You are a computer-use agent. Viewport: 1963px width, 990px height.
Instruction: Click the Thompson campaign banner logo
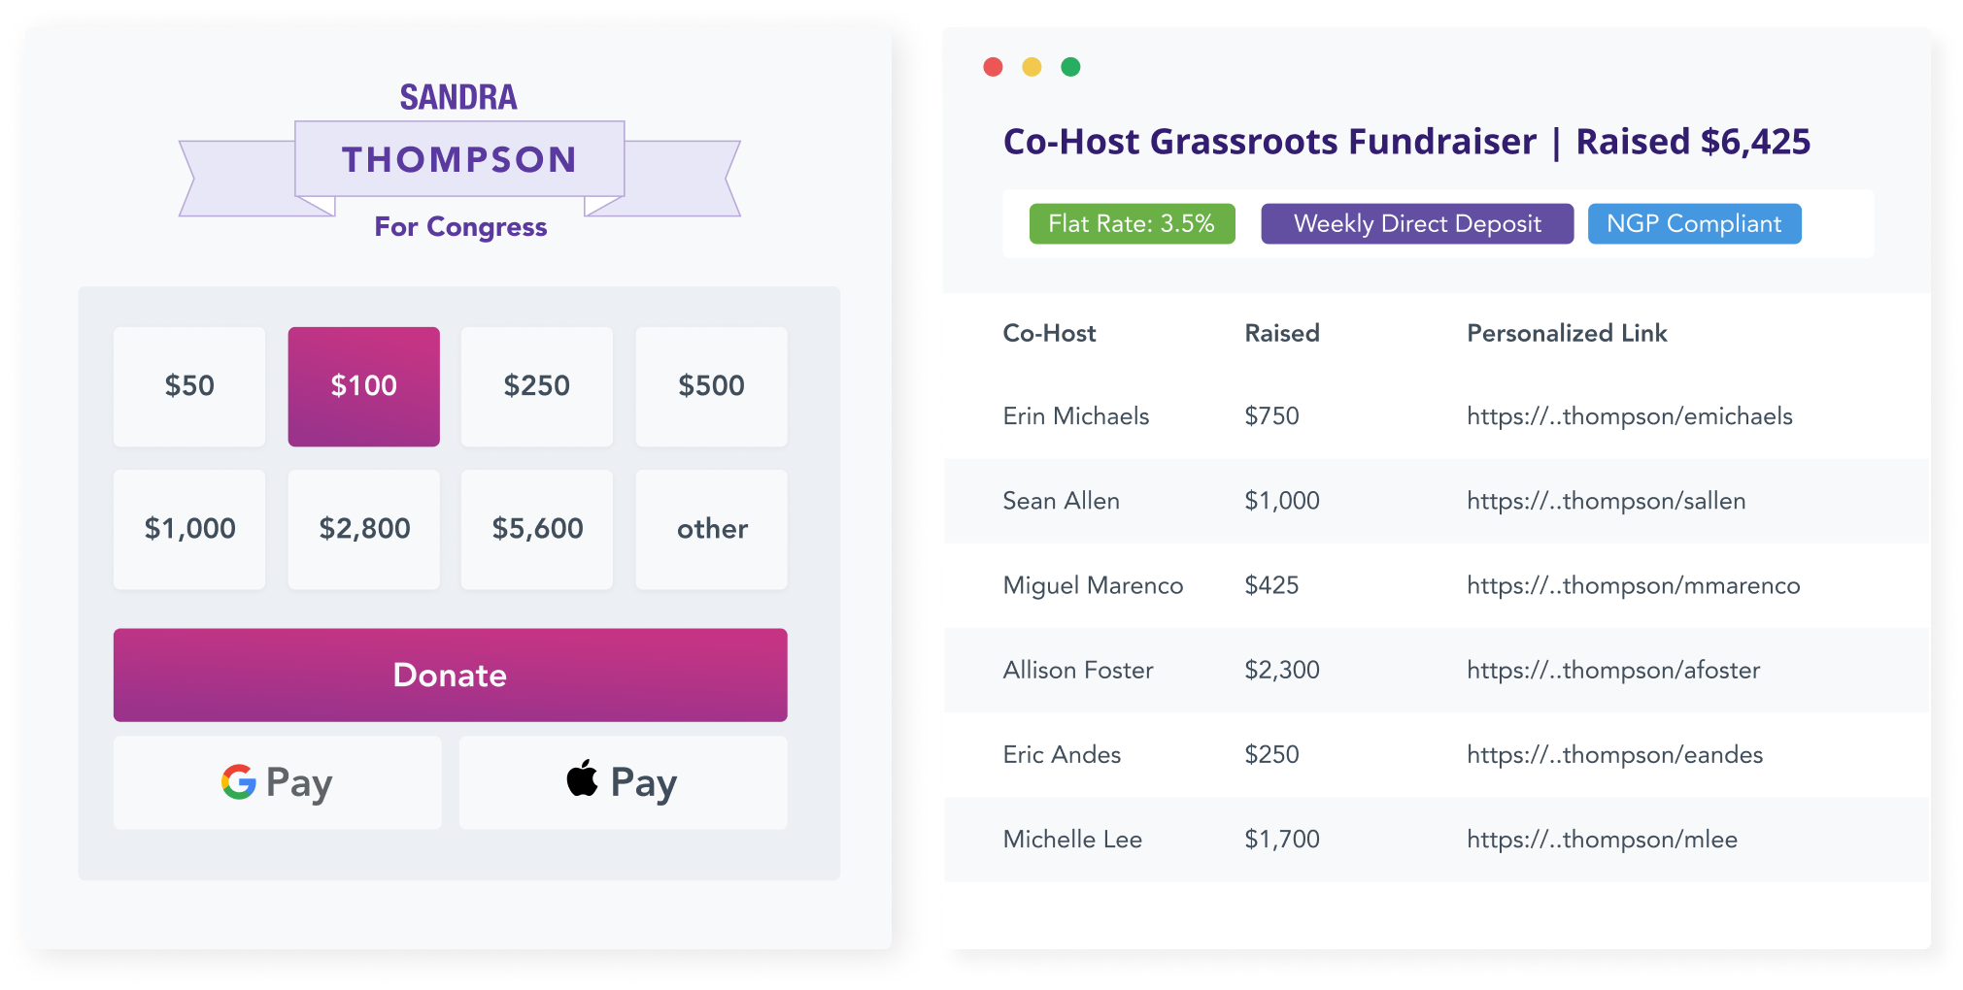click(459, 160)
